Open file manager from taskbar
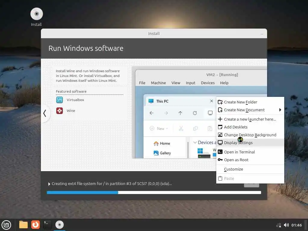The image size is (308, 231). click(23, 225)
